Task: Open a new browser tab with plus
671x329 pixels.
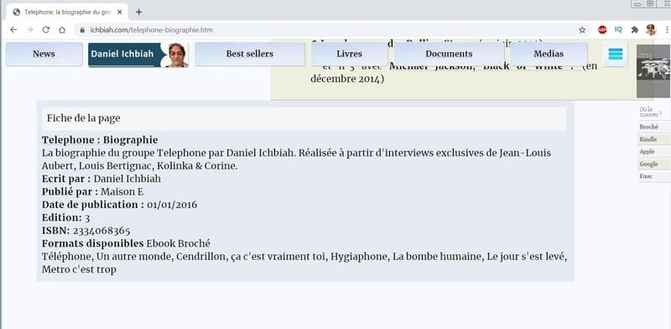Action: point(138,12)
